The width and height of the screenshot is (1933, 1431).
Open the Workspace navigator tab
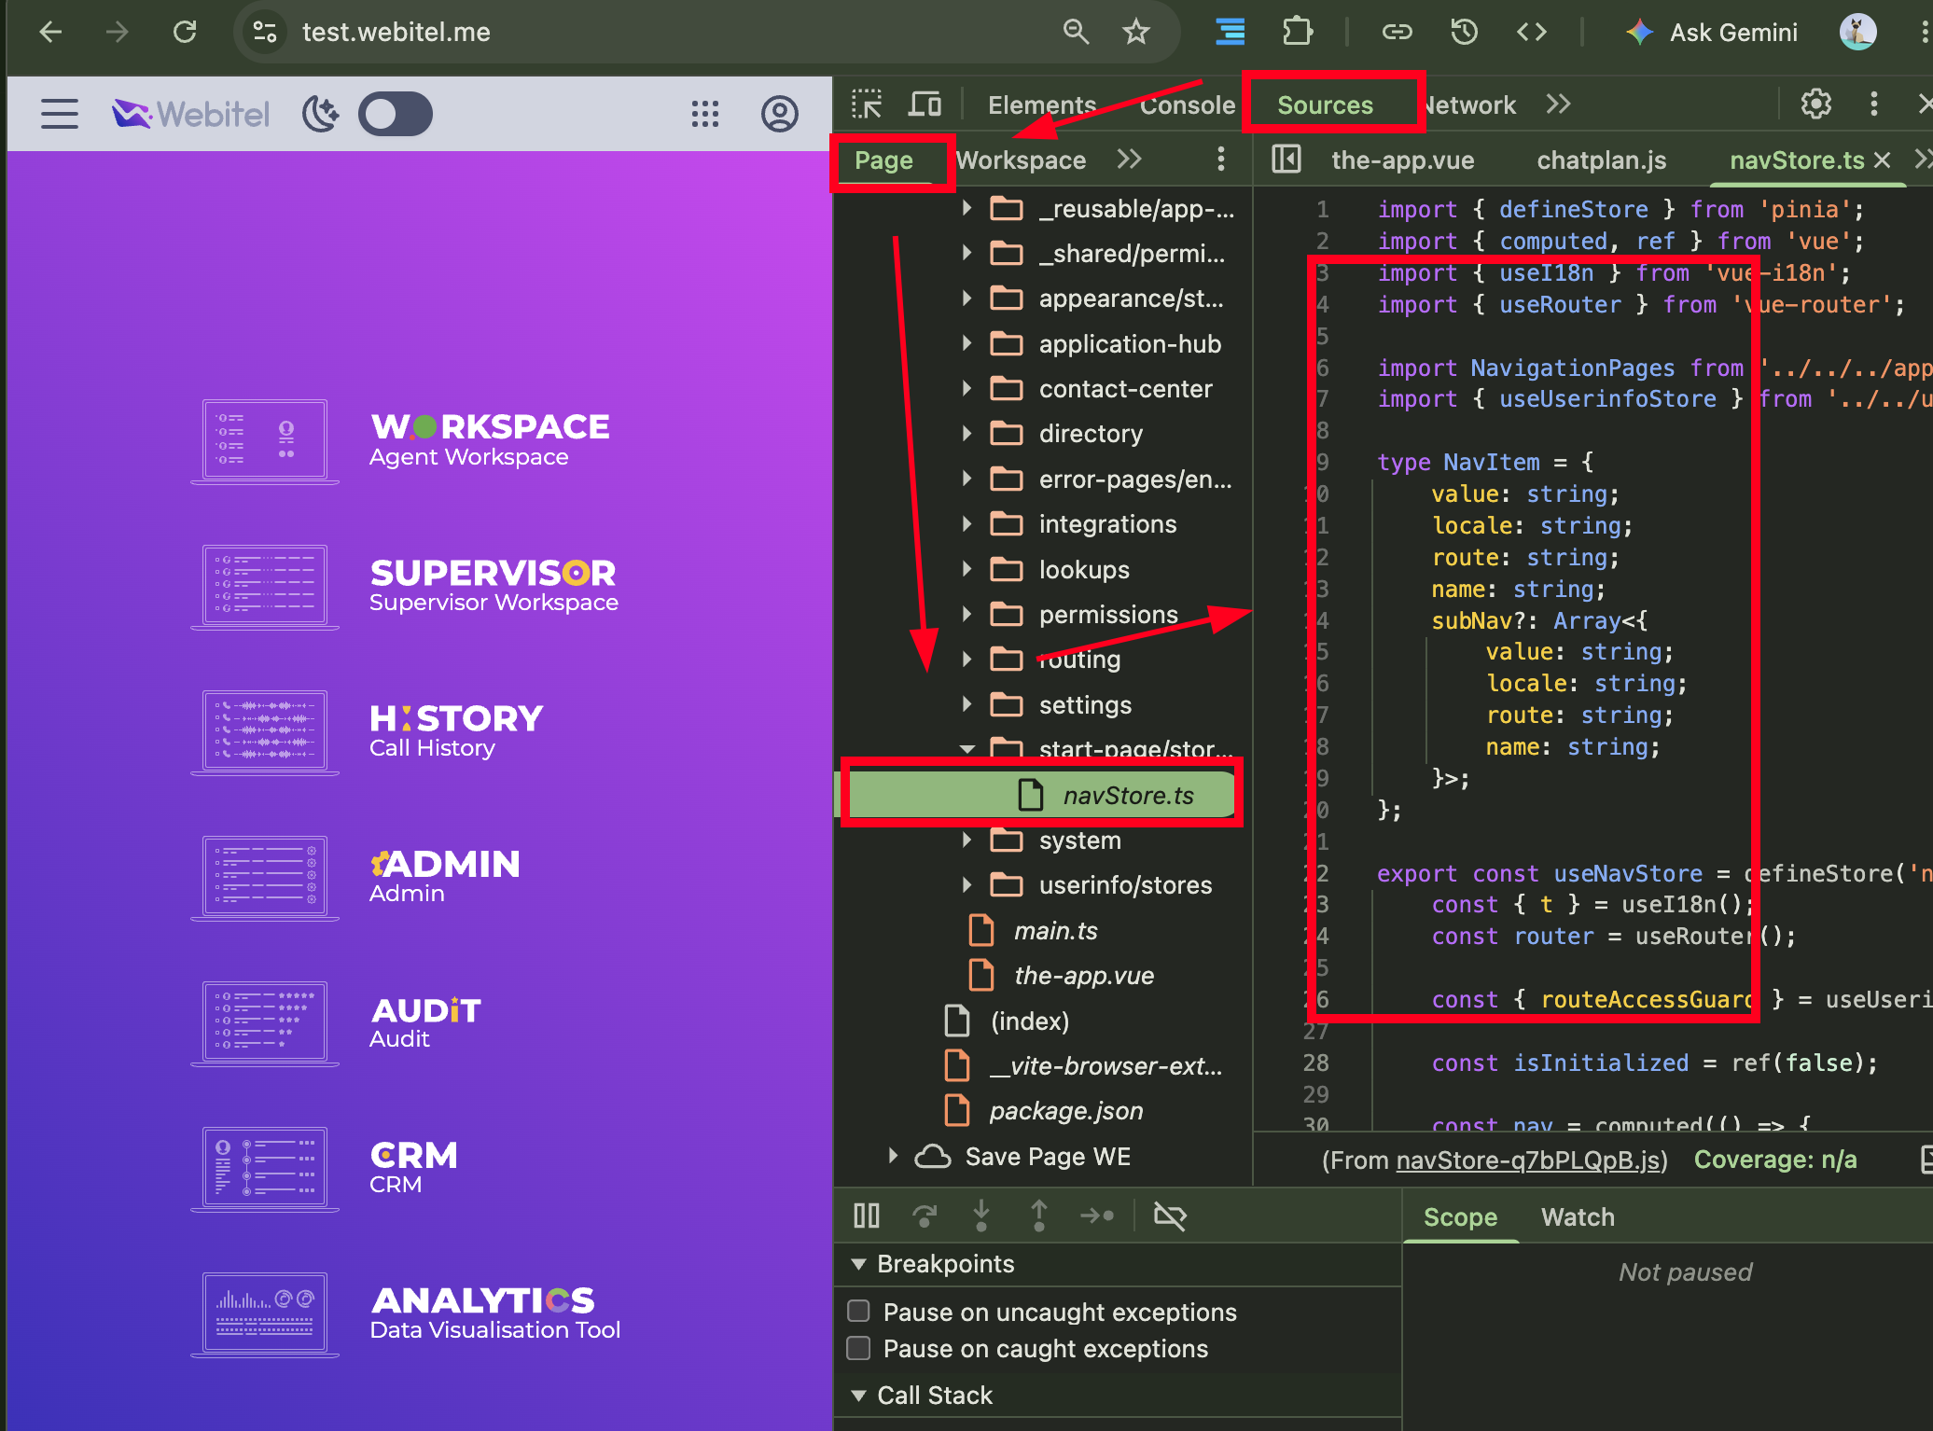(x=1021, y=160)
